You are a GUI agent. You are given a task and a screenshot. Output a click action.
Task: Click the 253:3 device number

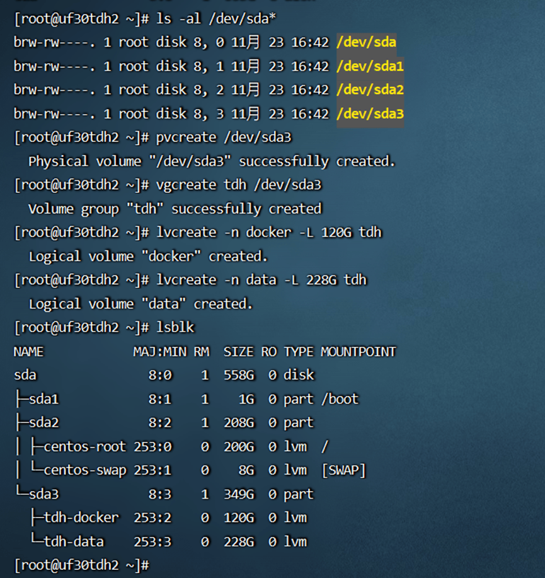coord(152,541)
